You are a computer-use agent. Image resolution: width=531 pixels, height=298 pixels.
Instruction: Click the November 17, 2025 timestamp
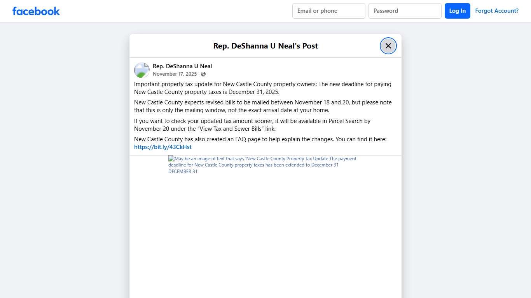click(175, 74)
